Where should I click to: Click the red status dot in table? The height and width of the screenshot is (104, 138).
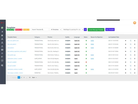pyautogui.click(x=86, y=62)
